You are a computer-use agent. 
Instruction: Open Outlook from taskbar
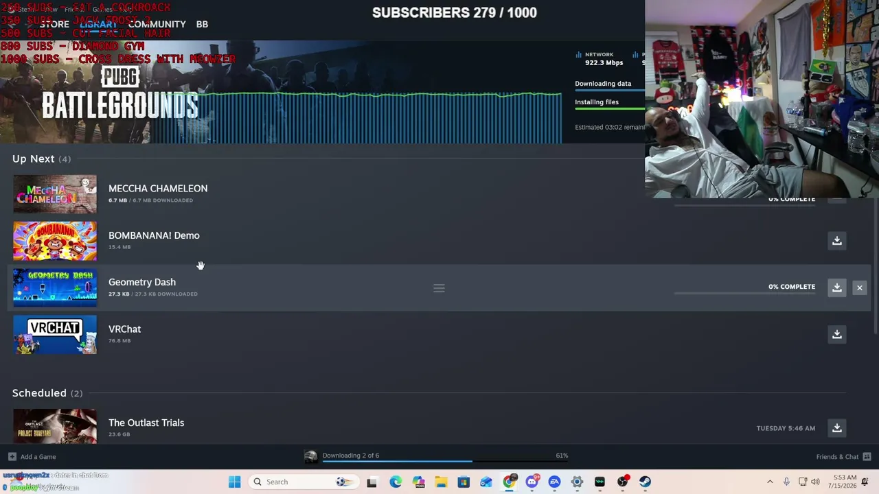486,482
